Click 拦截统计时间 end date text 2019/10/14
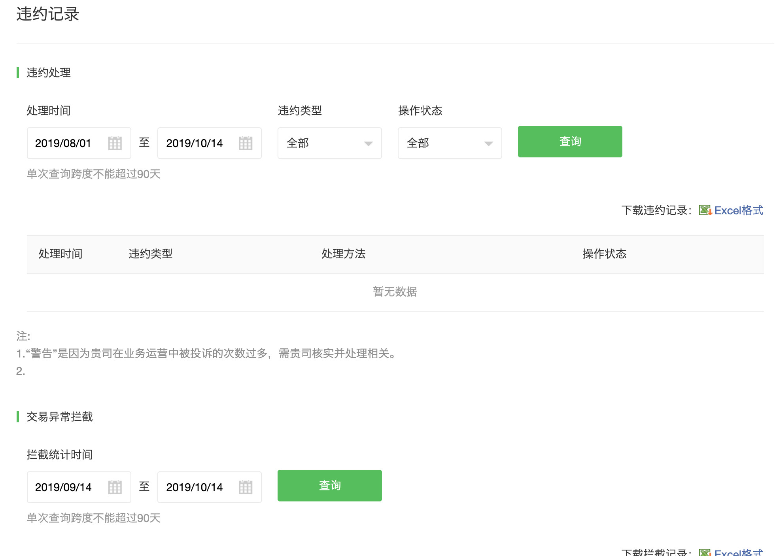The height and width of the screenshot is (556, 775). pos(195,487)
